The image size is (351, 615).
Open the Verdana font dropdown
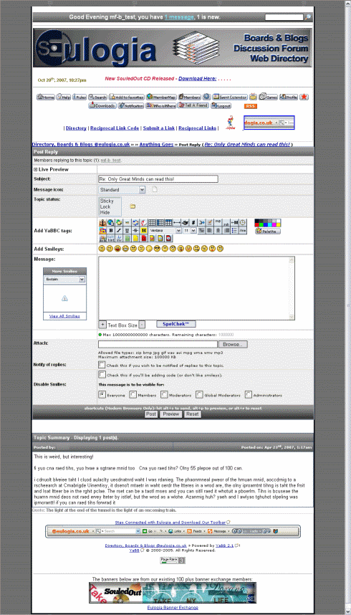(165, 230)
